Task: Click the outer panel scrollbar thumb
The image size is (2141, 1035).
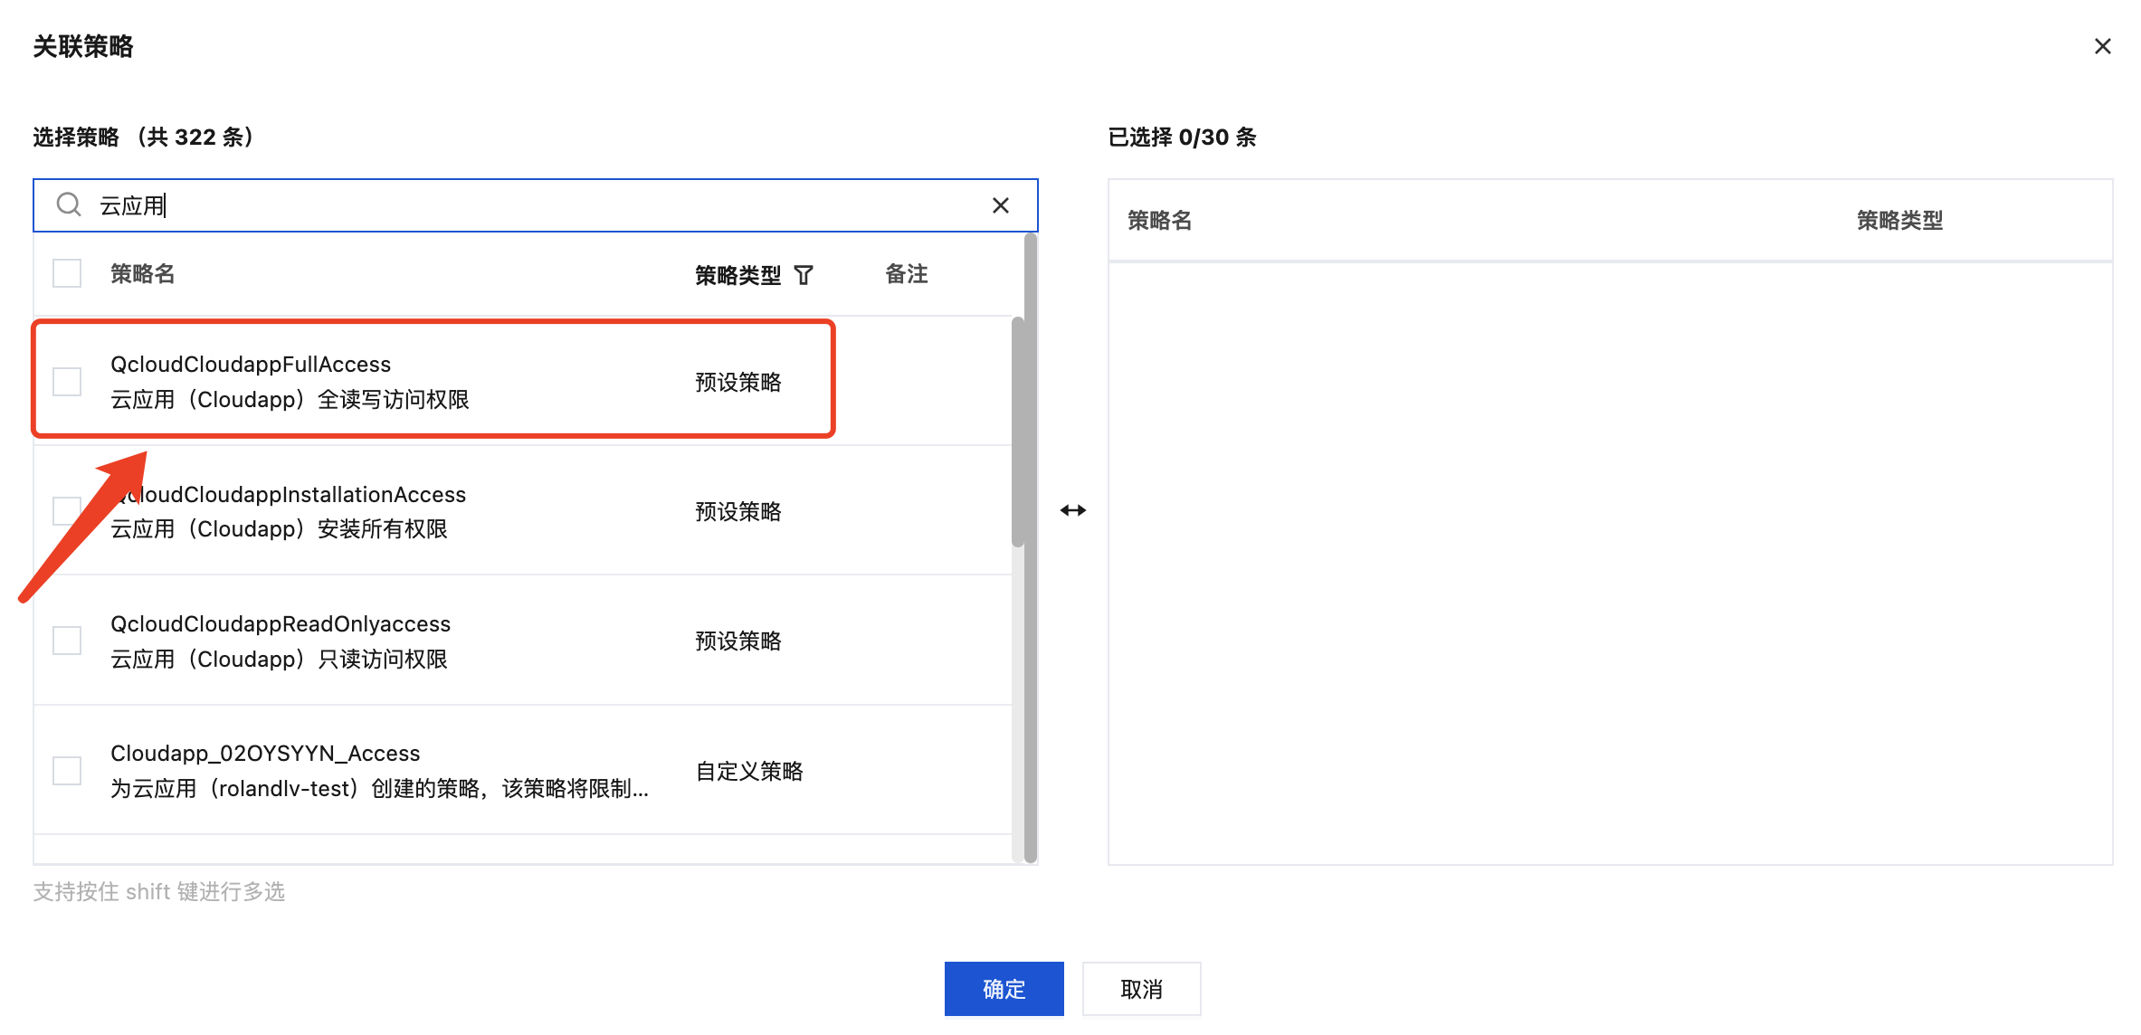Action: [1031, 543]
